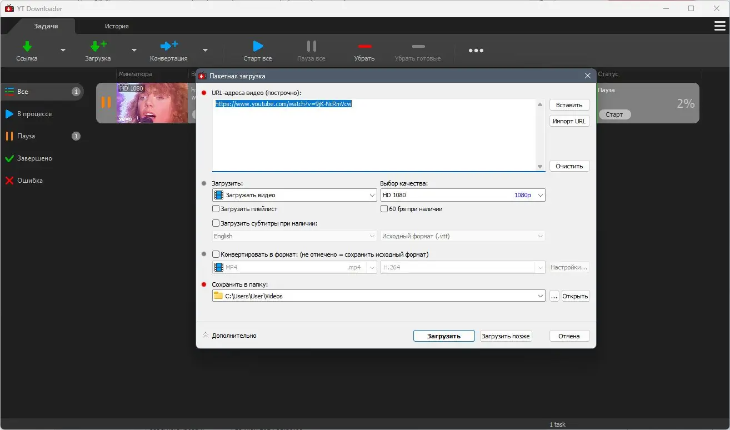Open the Загружать видео dropdown
This screenshot has width=730, height=430.
pyautogui.click(x=295, y=195)
